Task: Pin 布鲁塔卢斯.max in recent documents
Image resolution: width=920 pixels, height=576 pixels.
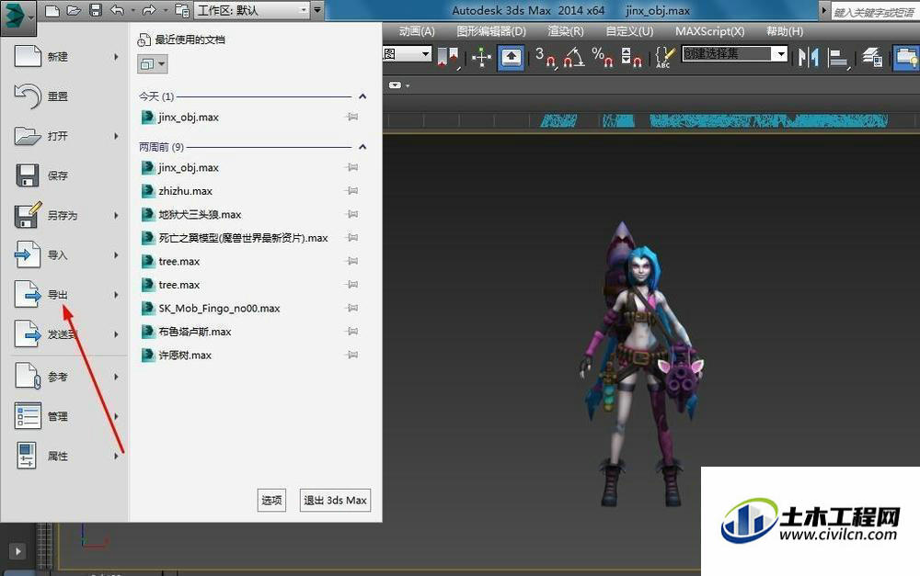Action: 352,331
